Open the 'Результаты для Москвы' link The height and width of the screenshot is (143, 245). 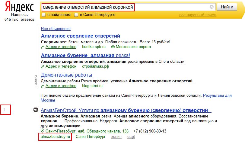tap(217, 96)
